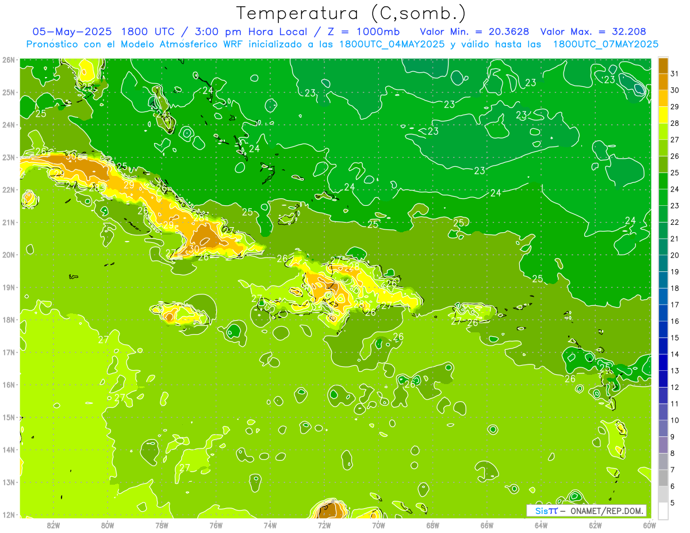Click the 76W longitude axis label
This screenshot has width=690, height=533.
216,525
